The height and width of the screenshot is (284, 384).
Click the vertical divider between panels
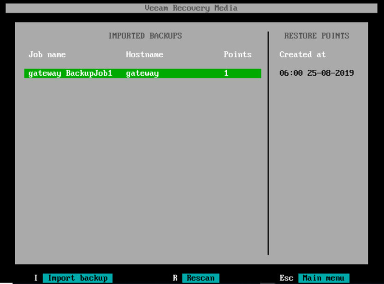coord(268,143)
